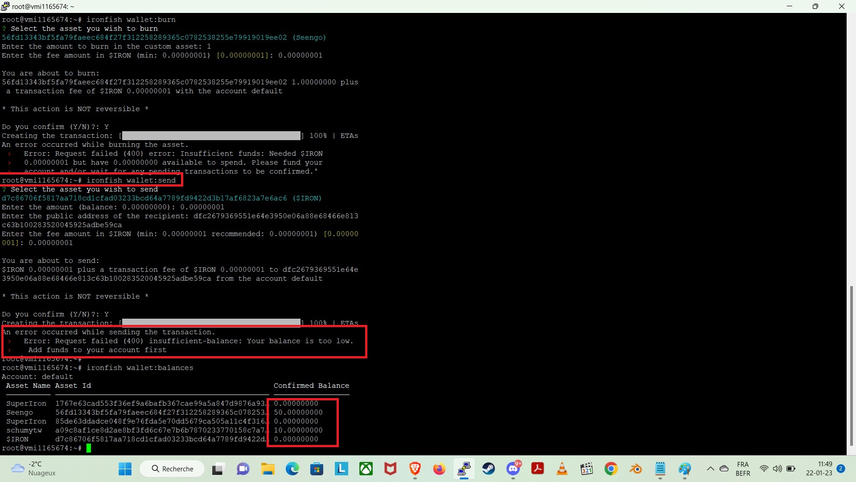The height and width of the screenshot is (482, 856).
Task: Click the Recherche search field
Action: coord(172,469)
